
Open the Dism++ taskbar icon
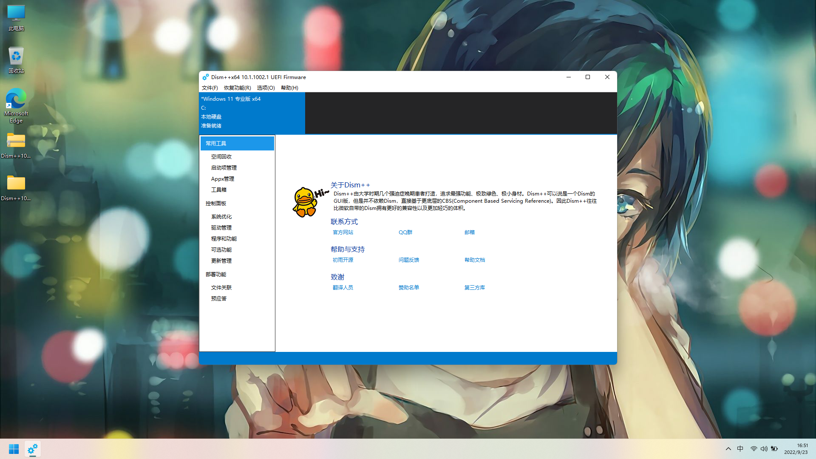click(x=33, y=449)
